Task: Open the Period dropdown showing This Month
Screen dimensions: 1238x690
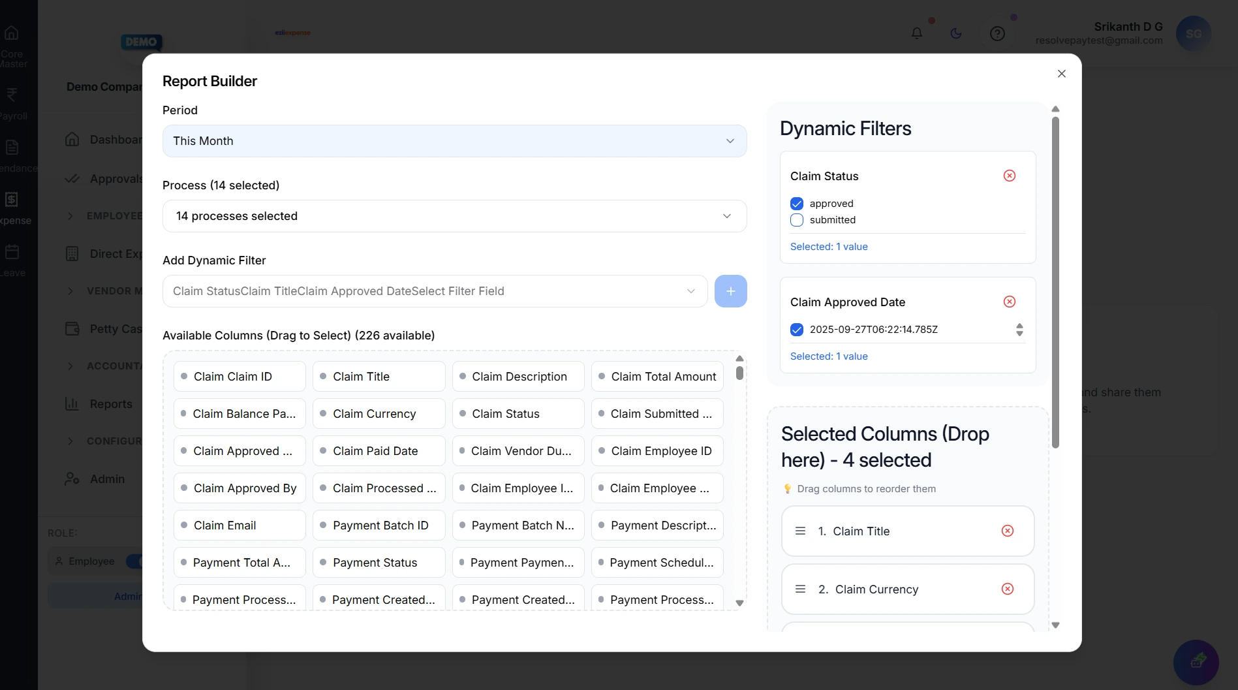Action: 454,140
